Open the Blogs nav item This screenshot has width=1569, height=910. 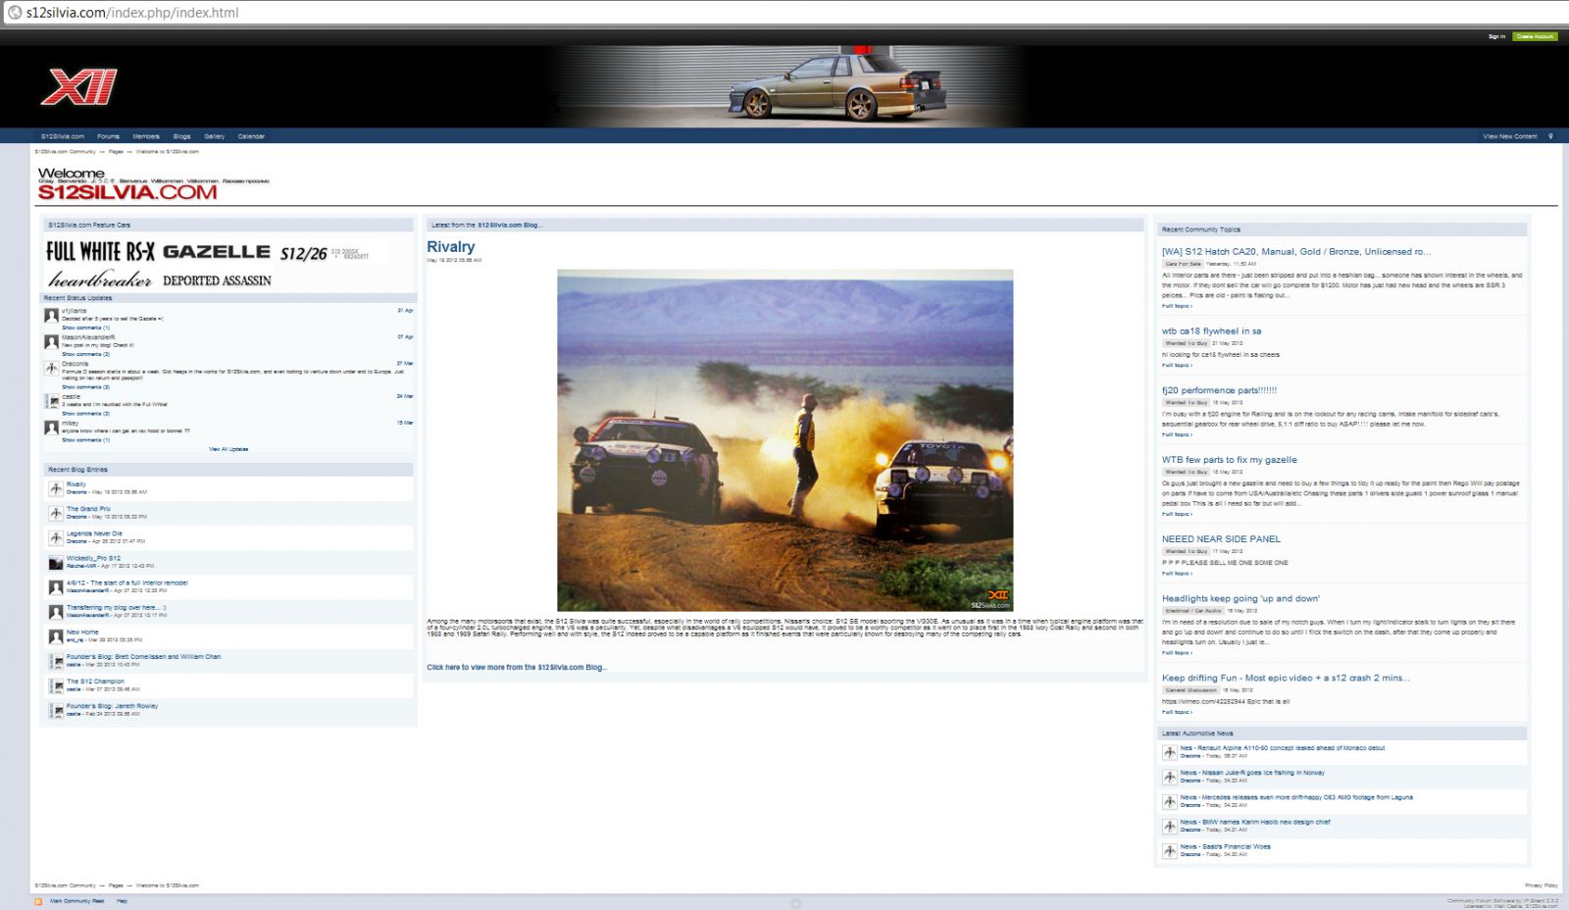pyautogui.click(x=181, y=136)
